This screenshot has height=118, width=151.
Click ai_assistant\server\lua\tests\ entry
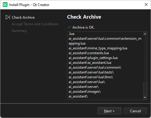[x=91, y=72]
